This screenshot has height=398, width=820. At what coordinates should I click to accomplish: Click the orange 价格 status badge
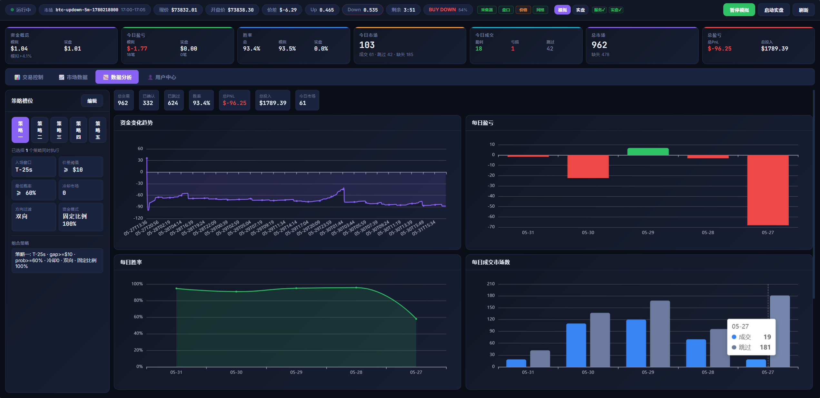pos(523,10)
